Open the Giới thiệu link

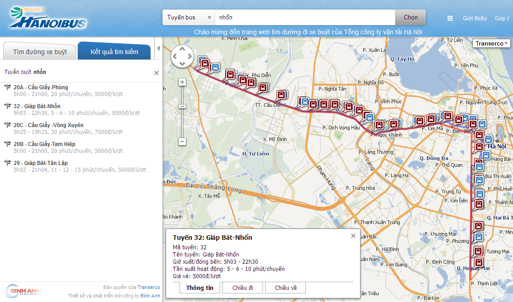point(475,18)
